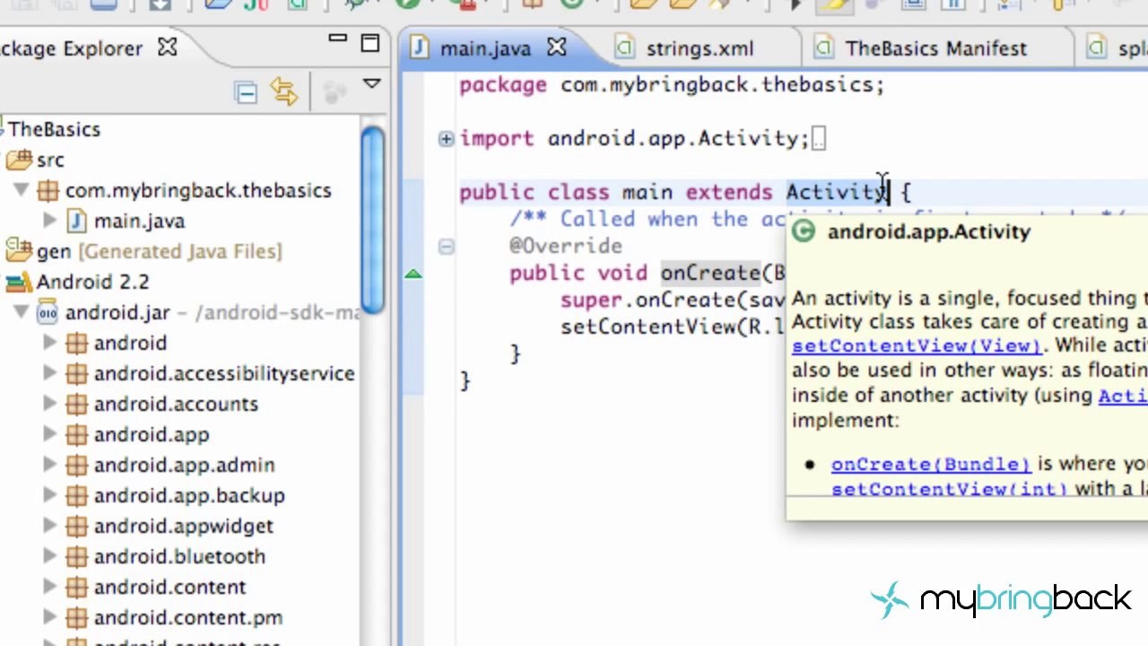Screen dimensions: 1148x646
Task: Expand the android.app.admin package
Action: pos(49,465)
